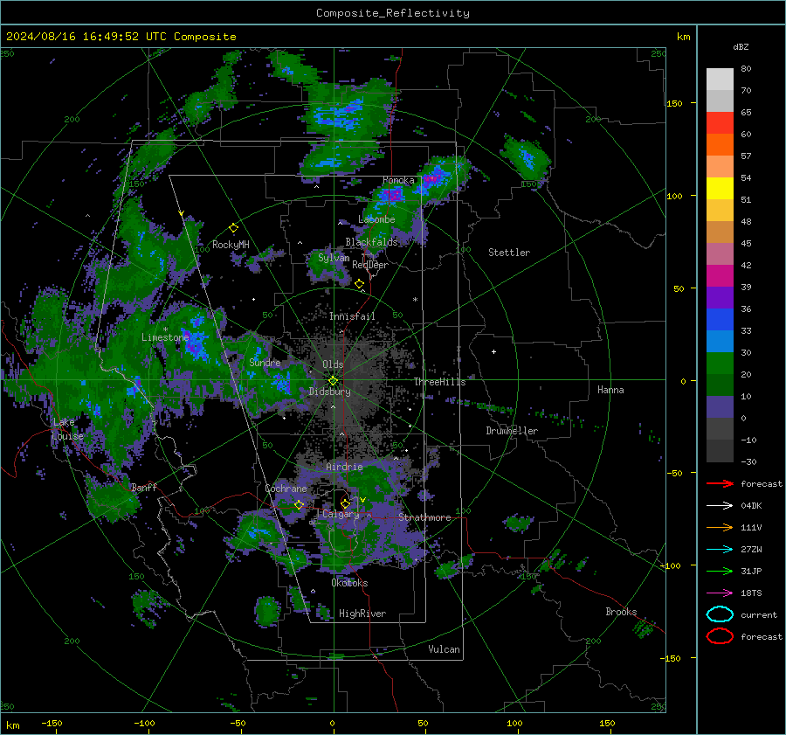The width and height of the screenshot is (786, 735).
Task: Click the Strathmore city label
Action: (x=424, y=517)
